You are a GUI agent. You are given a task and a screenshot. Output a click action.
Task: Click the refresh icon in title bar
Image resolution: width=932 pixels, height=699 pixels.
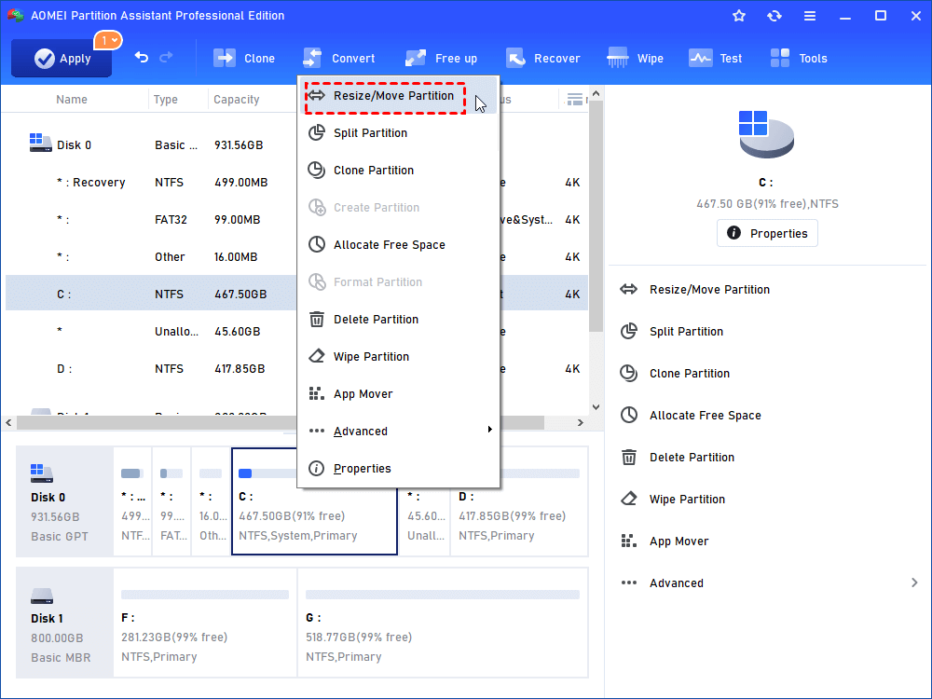(x=774, y=16)
